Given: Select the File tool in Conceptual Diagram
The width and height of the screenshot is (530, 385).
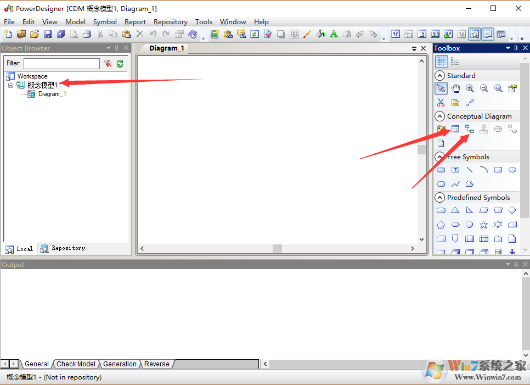Looking at the screenshot, I should coord(441,143).
